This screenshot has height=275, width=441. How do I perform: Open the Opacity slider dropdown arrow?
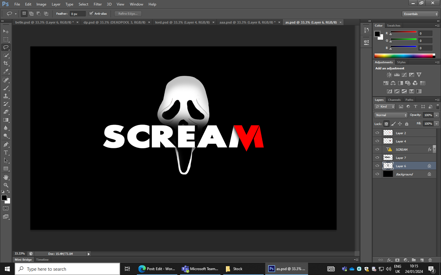(437, 115)
